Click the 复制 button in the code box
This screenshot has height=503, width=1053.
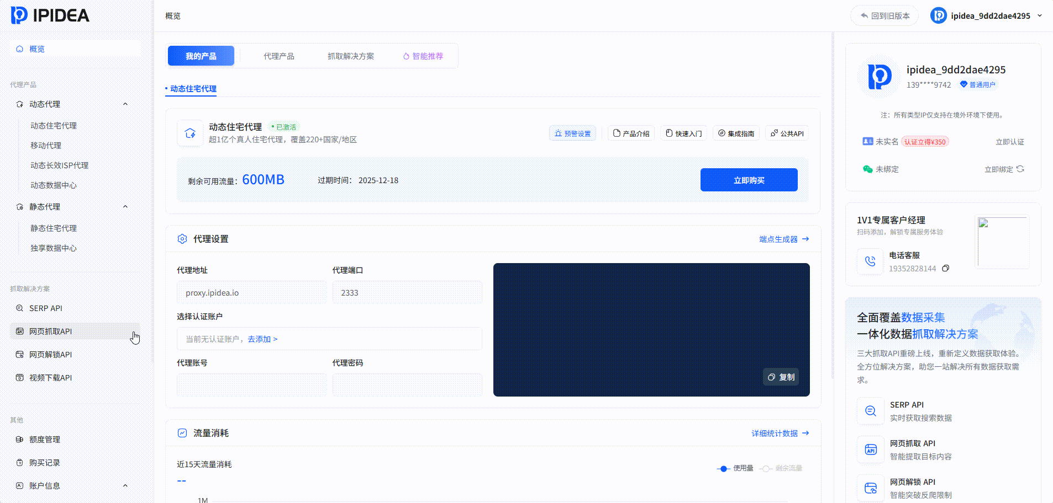781,377
